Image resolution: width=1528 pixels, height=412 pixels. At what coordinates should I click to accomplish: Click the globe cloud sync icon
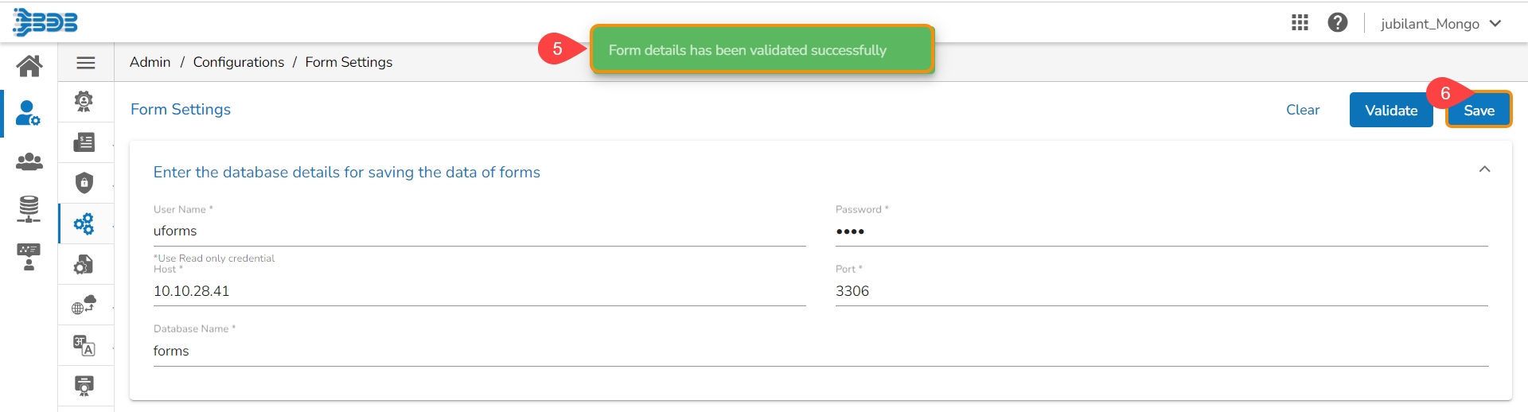(84, 305)
